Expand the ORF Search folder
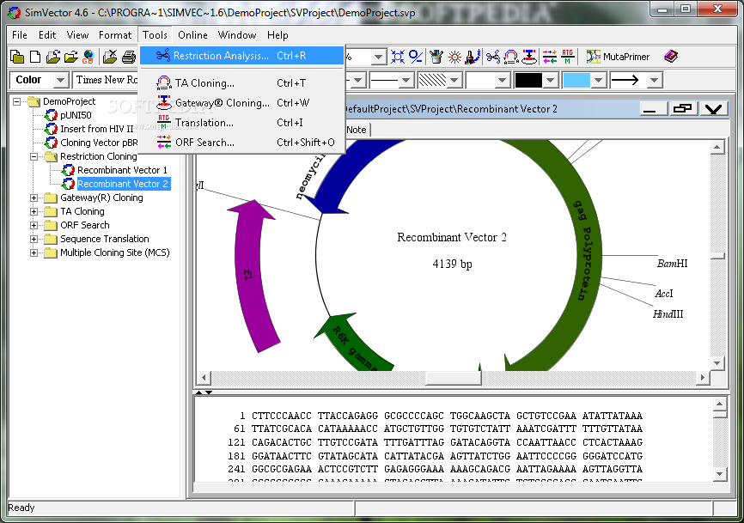Viewport: 744px width, 523px height. (34, 225)
